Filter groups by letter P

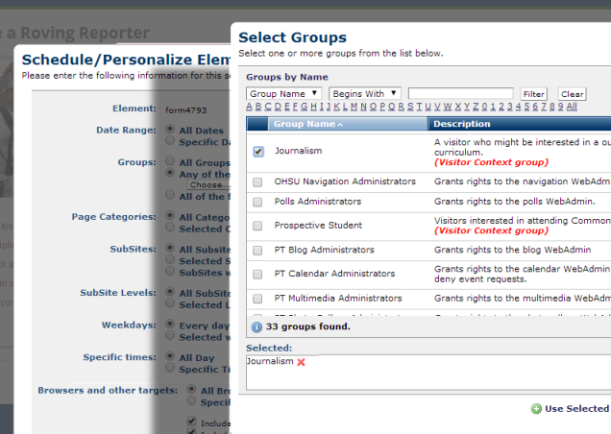[x=382, y=107]
